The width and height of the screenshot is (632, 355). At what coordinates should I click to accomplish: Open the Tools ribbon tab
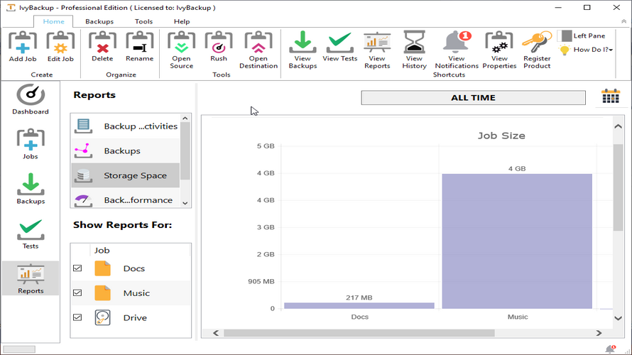click(143, 21)
